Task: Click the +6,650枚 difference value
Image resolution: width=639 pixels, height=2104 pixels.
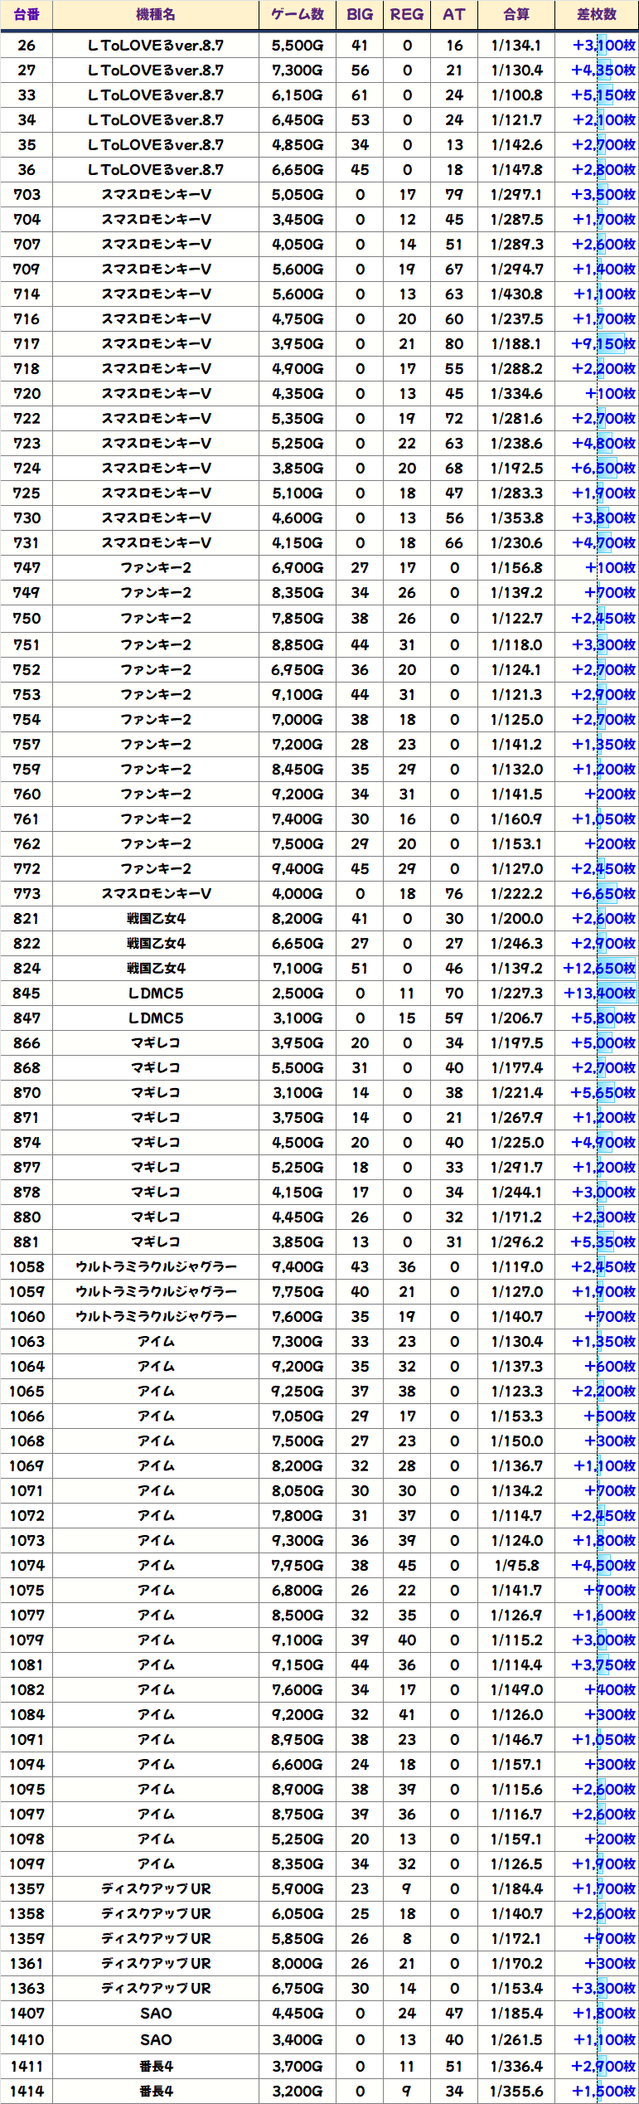Action: point(603,894)
